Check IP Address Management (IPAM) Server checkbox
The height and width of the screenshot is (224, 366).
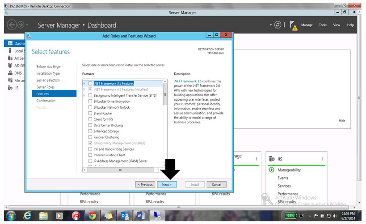(90, 161)
